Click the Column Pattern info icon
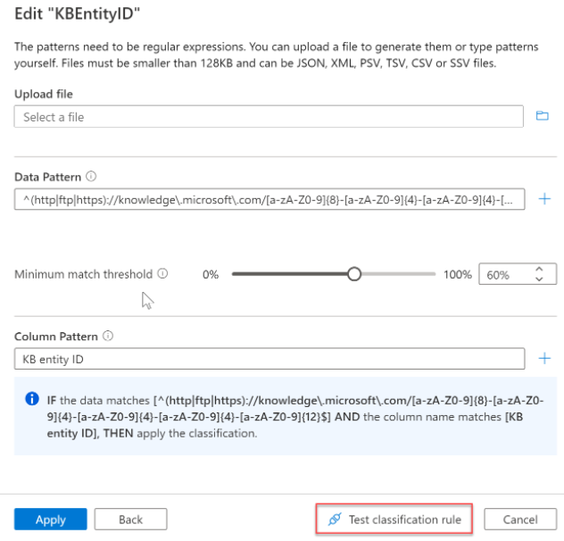This screenshot has height=541, width=564. 107,337
